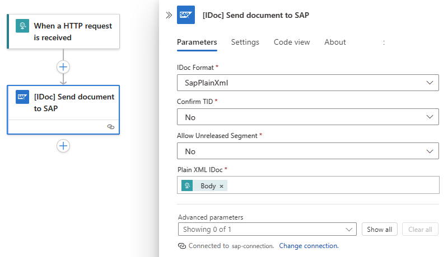
Task: Follow the Change connection link
Action: 309,246
